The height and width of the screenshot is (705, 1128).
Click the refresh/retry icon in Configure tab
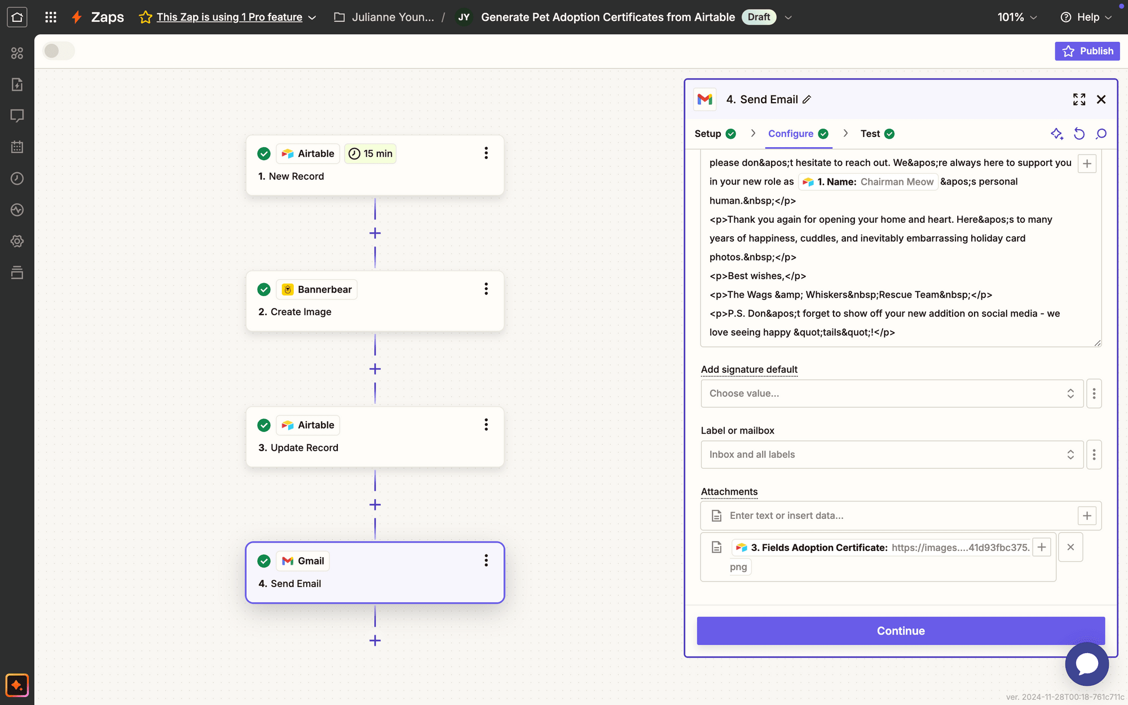[1079, 133]
